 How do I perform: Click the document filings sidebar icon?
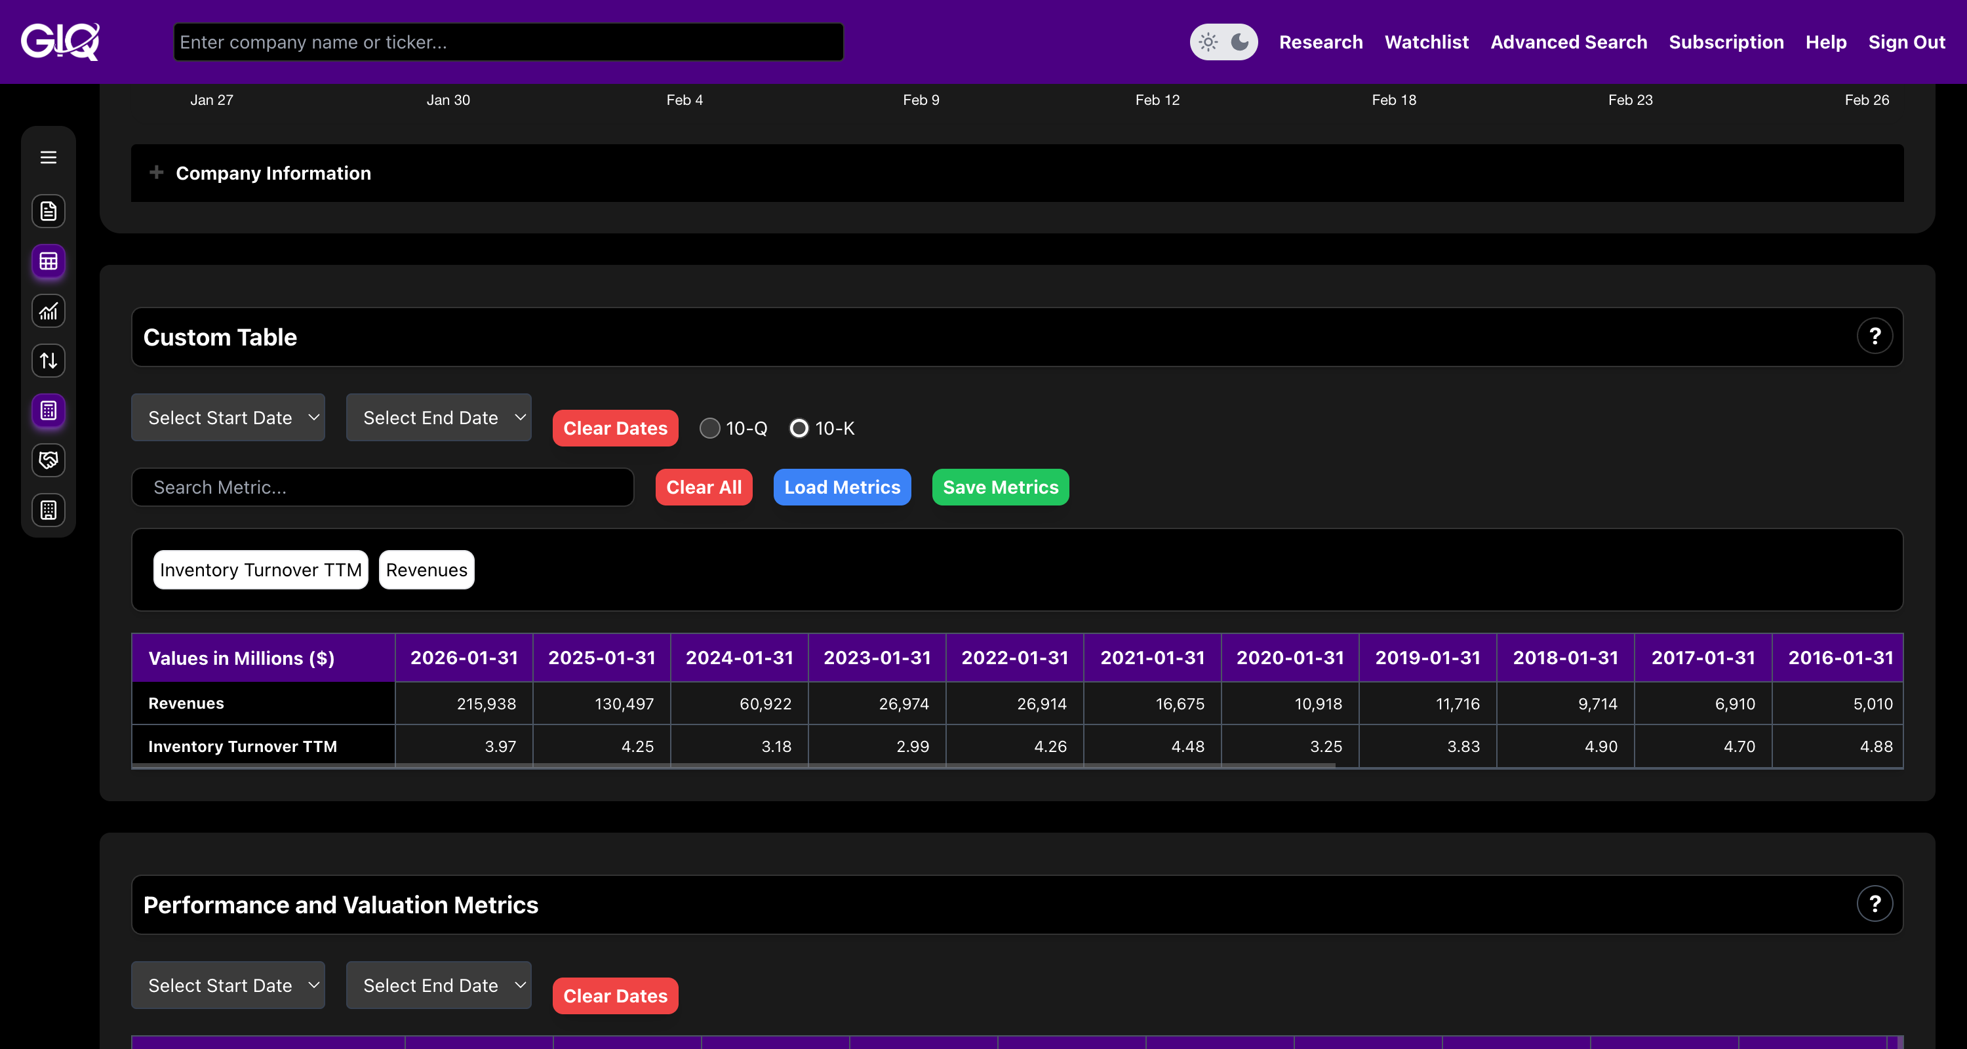pyautogui.click(x=48, y=212)
